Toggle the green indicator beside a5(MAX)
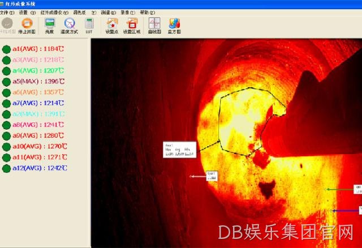The image size is (362, 248). click(x=6, y=82)
